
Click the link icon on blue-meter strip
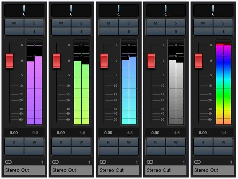[x=103, y=162]
